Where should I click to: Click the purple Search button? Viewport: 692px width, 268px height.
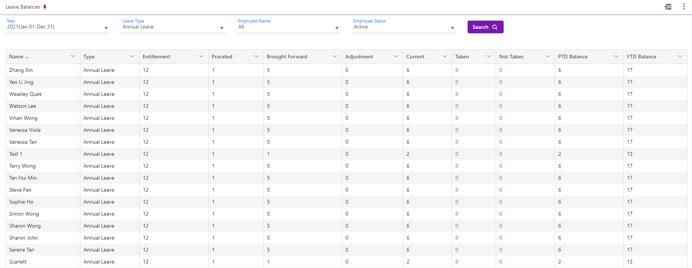point(485,27)
